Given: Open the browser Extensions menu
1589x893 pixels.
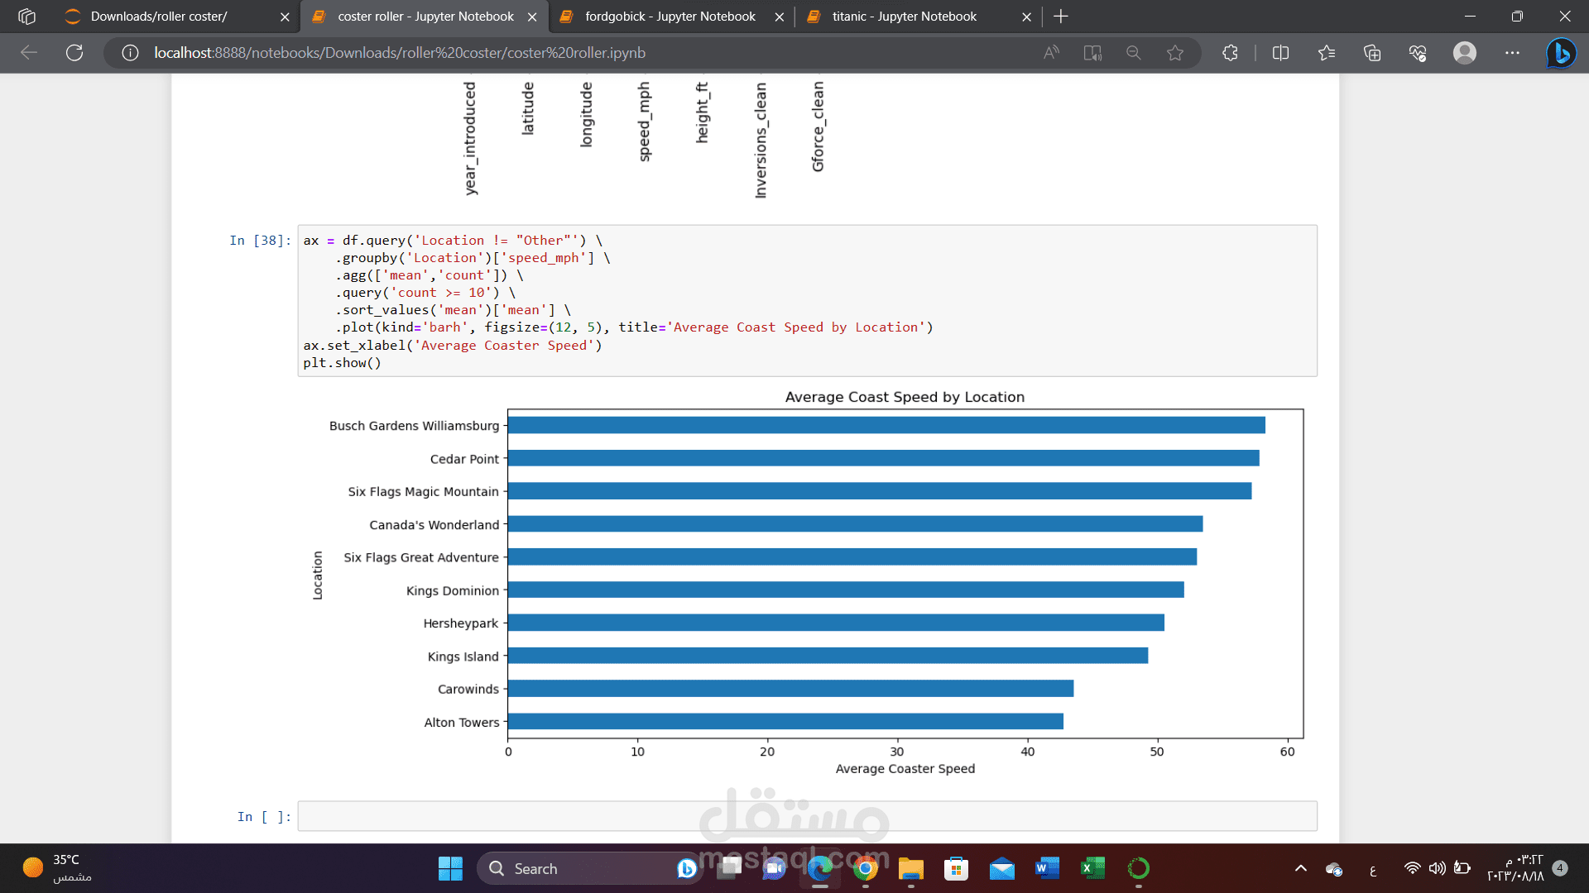Looking at the screenshot, I should point(1231,53).
